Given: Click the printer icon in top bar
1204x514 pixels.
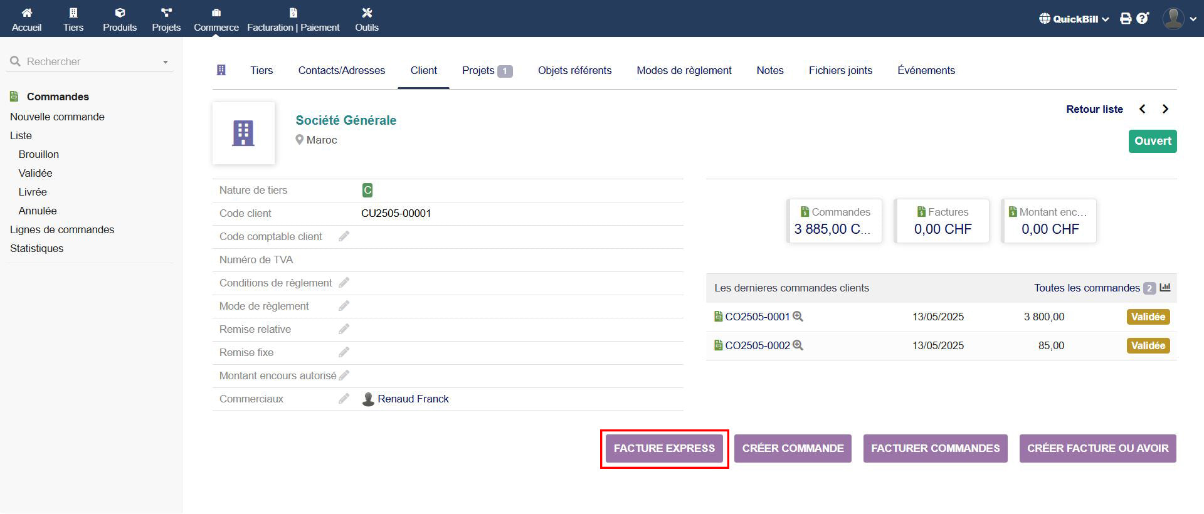Looking at the screenshot, I should click(1126, 19).
